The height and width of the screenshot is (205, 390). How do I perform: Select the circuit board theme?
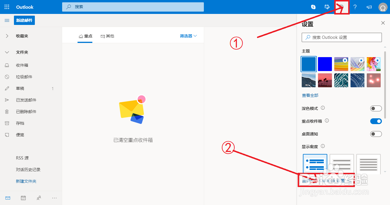click(x=341, y=80)
